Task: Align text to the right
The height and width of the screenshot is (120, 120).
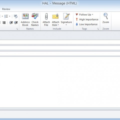Action: click(x=4, y=22)
